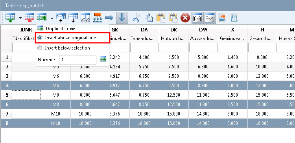The image size is (295, 143).
Task: Click the duplicate row toolbar icon
Action: point(42,18)
